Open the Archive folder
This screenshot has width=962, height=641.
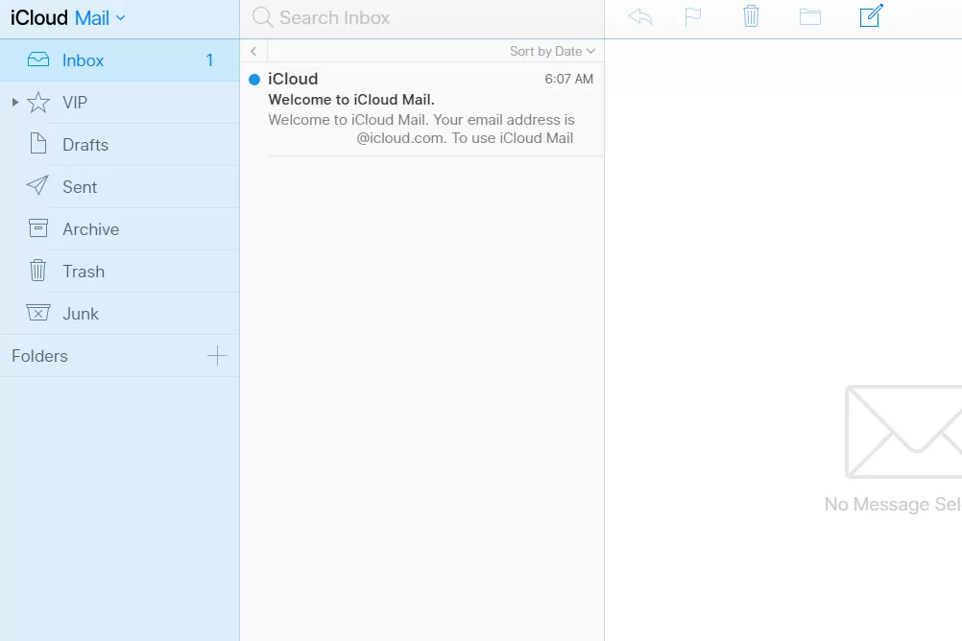pos(89,228)
